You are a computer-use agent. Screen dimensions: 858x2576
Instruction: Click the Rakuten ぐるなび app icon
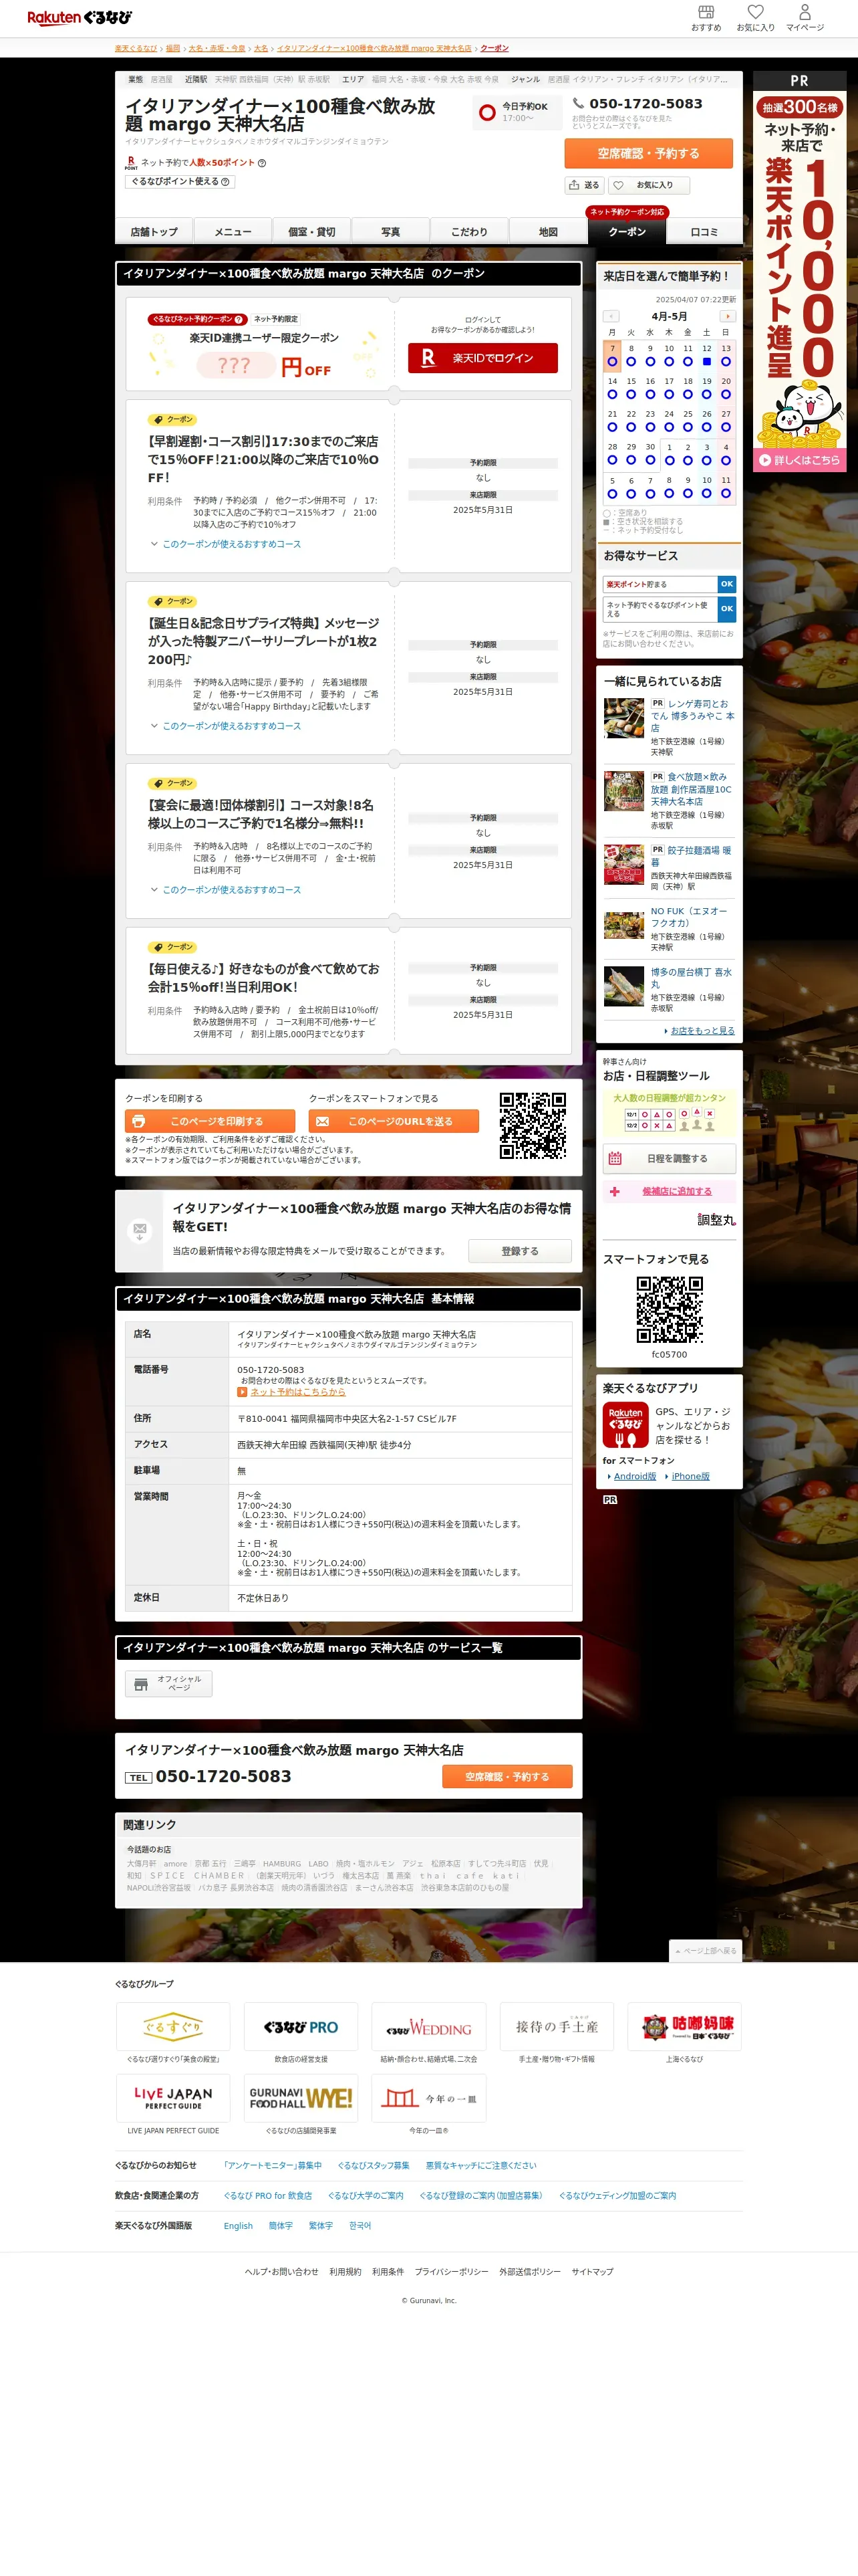click(625, 1425)
